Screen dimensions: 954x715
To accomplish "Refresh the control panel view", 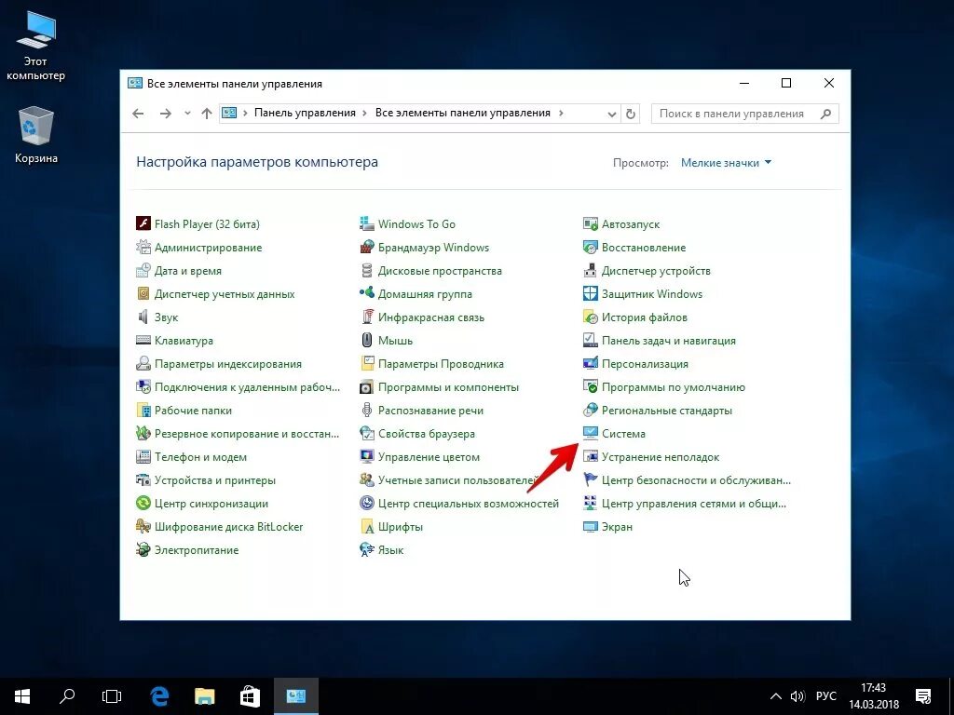I will coord(631,114).
